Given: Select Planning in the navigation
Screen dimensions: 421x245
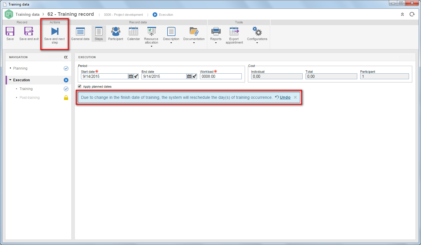Looking at the screenshot, I should tap(20, 68).
